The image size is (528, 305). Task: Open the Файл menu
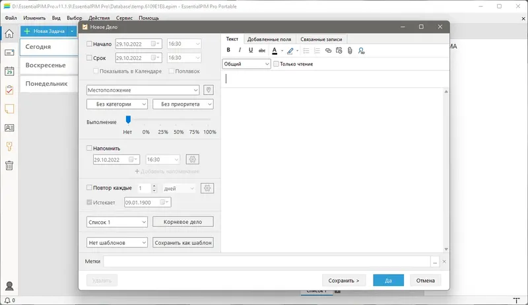click(11, 18)
